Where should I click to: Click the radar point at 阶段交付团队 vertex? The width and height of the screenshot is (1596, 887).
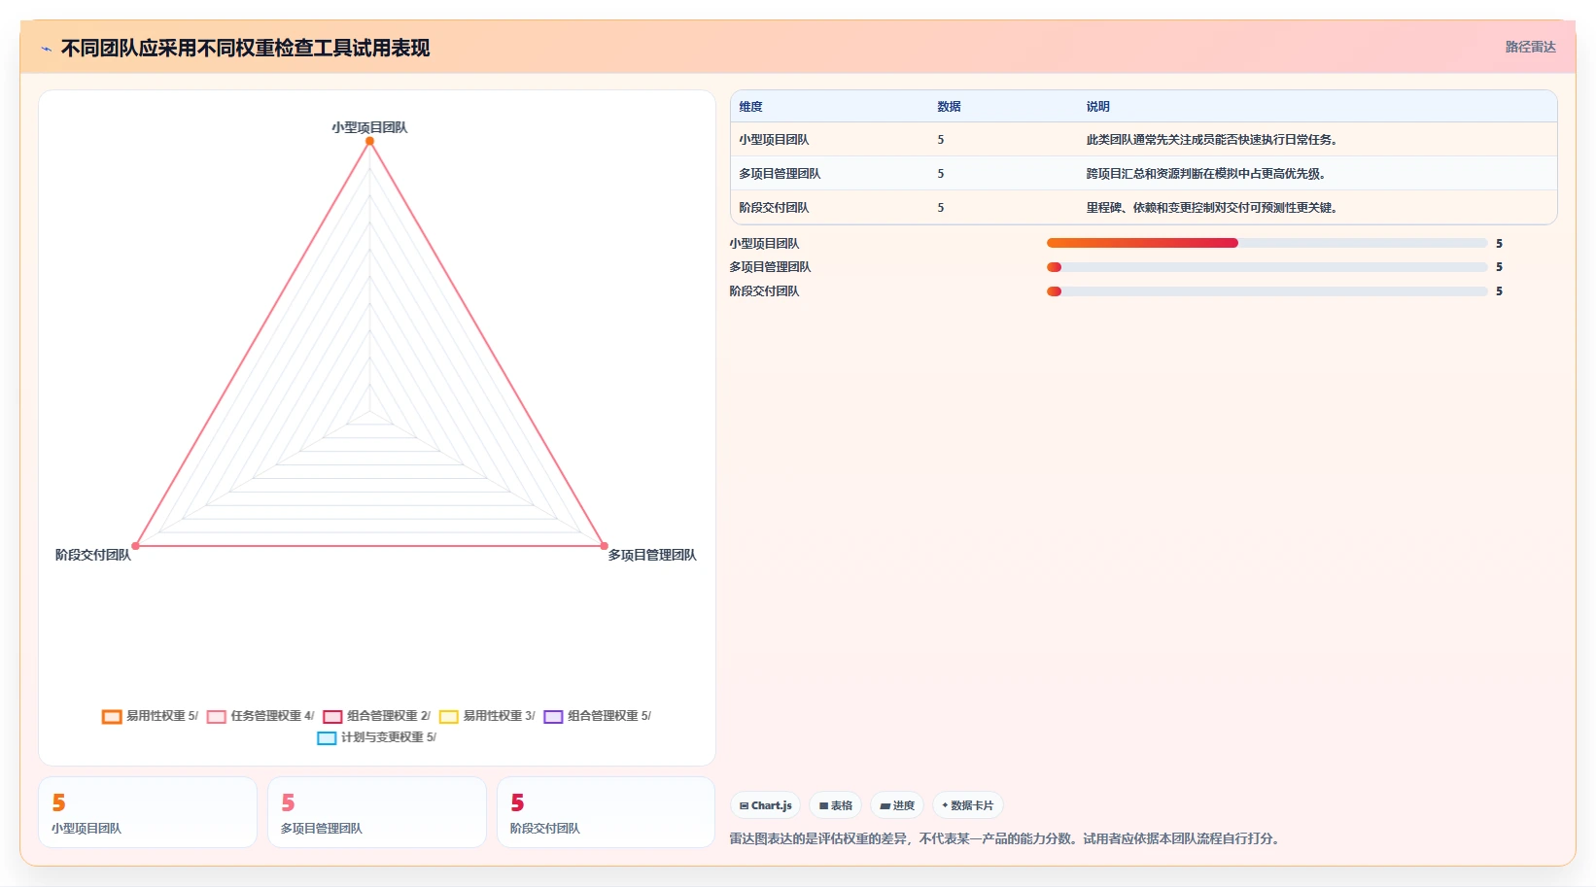135,546
